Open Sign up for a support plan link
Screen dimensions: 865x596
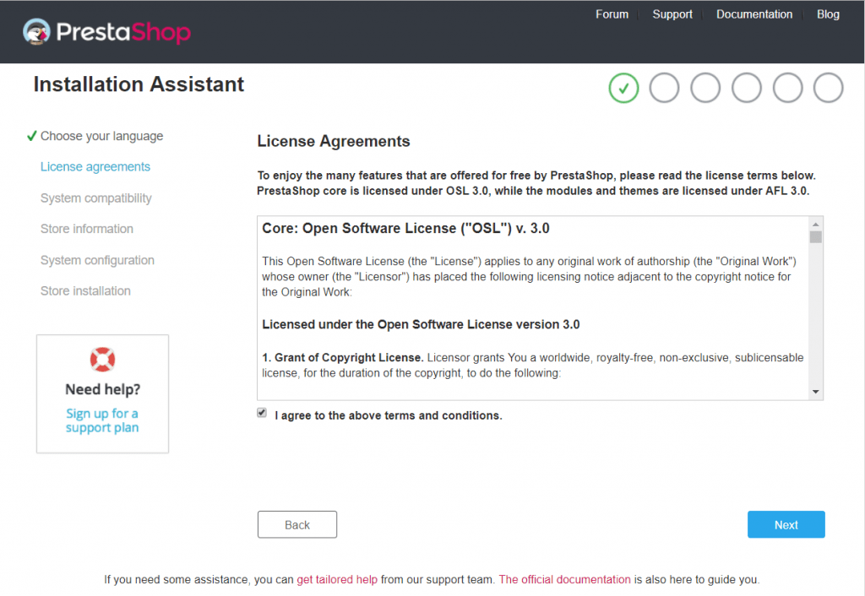(102, 420)
